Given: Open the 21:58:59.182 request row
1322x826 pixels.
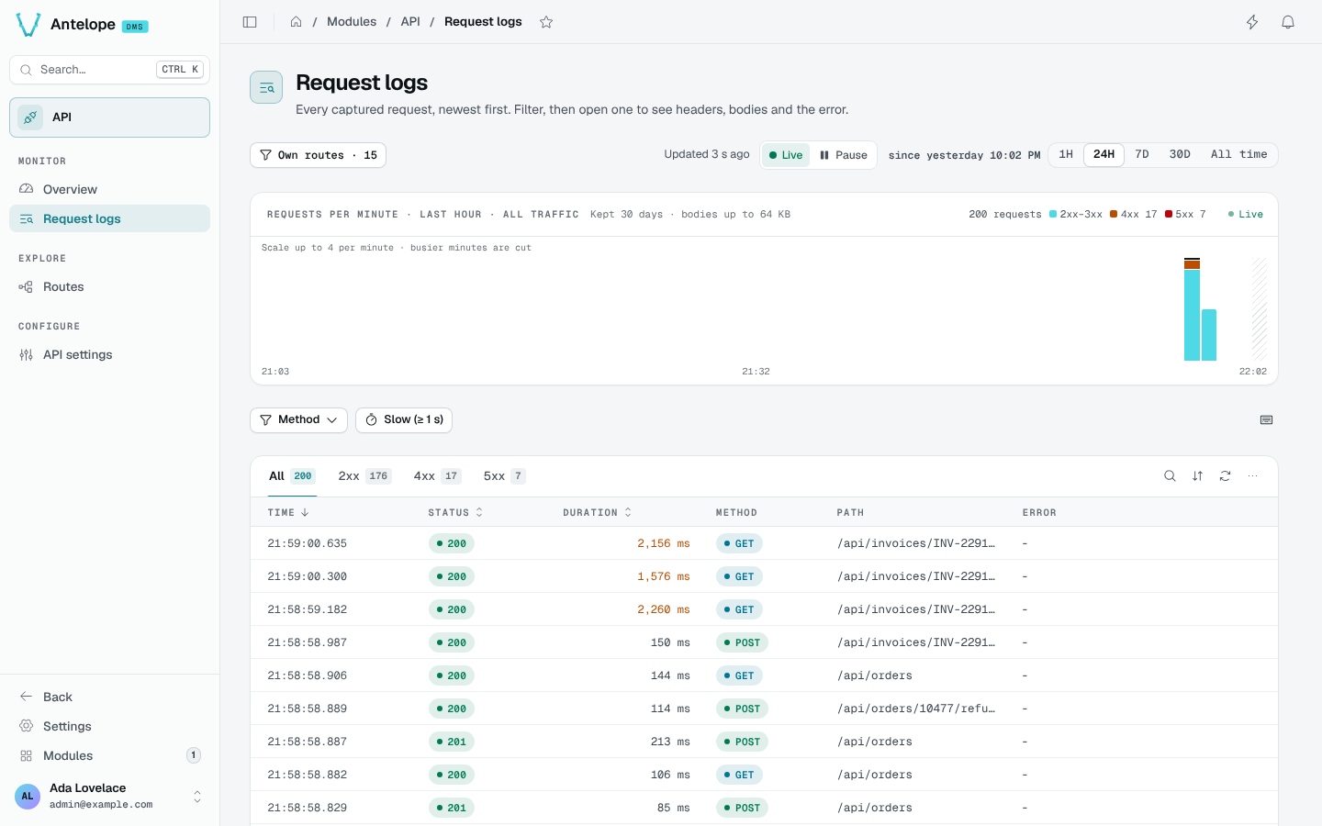Looking at the screenshot, I should coord(764,609).
